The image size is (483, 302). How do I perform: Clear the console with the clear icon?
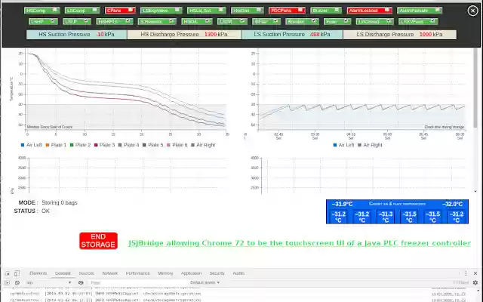click(17, 282)
